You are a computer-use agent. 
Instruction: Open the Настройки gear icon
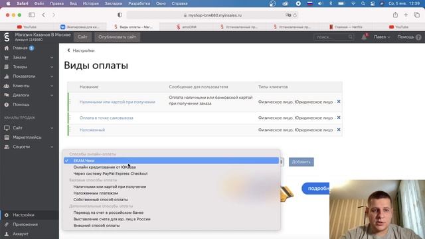(7, 215)
